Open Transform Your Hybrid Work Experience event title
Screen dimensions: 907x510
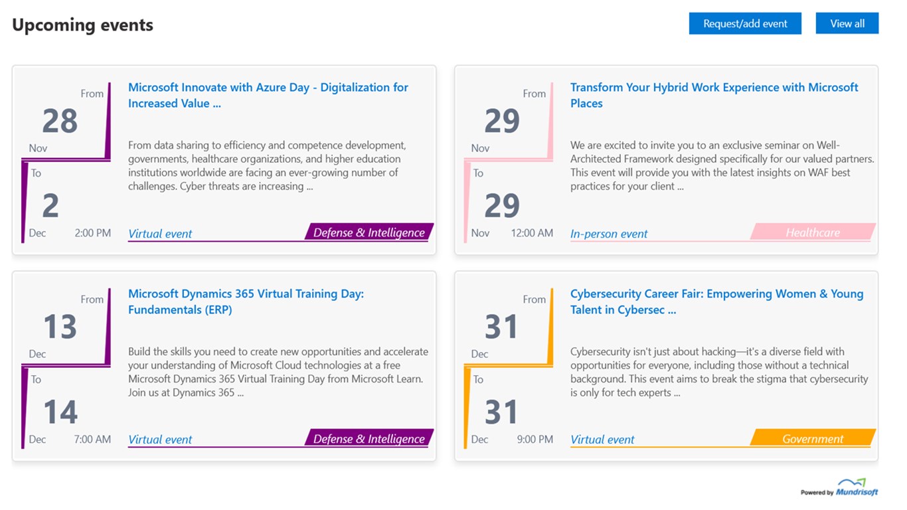(x=714, y=95)
